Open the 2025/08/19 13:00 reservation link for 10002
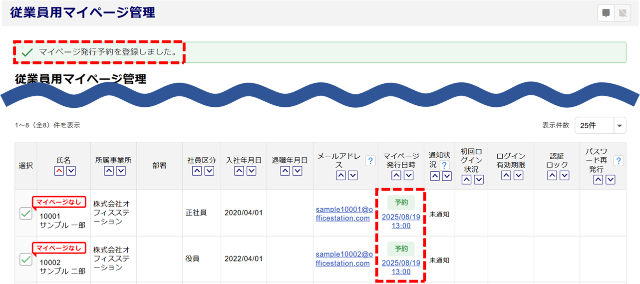 point(401,267)
